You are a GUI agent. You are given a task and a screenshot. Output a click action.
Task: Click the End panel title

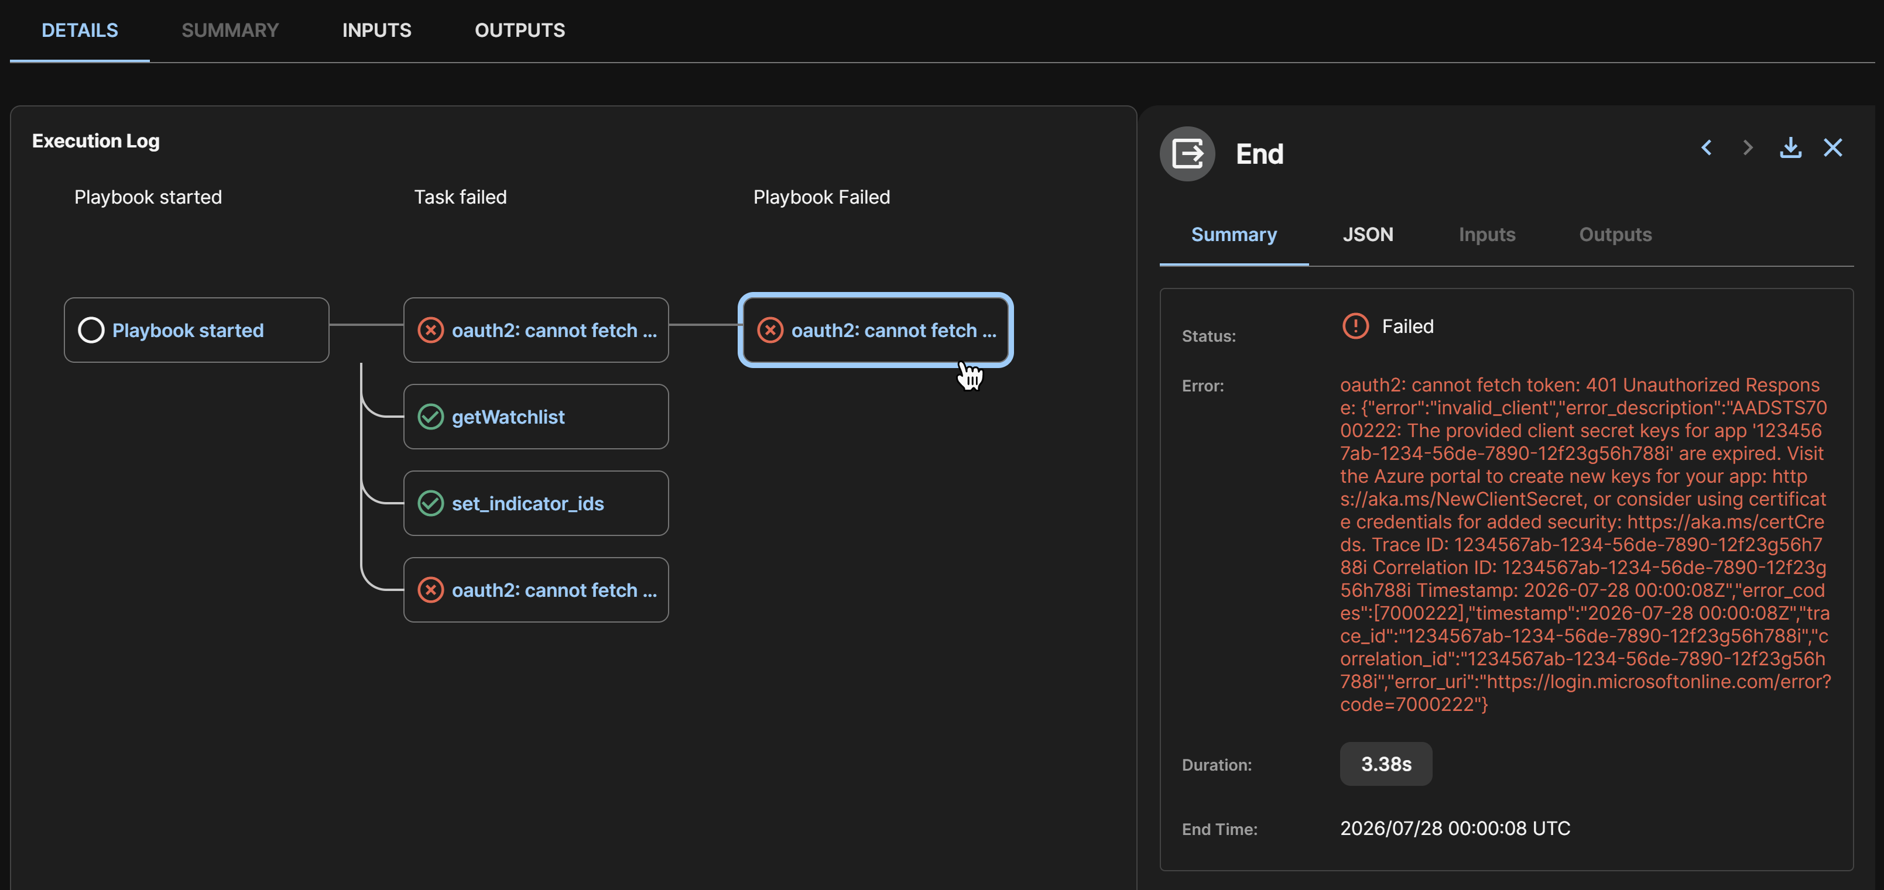(1259, 154)
